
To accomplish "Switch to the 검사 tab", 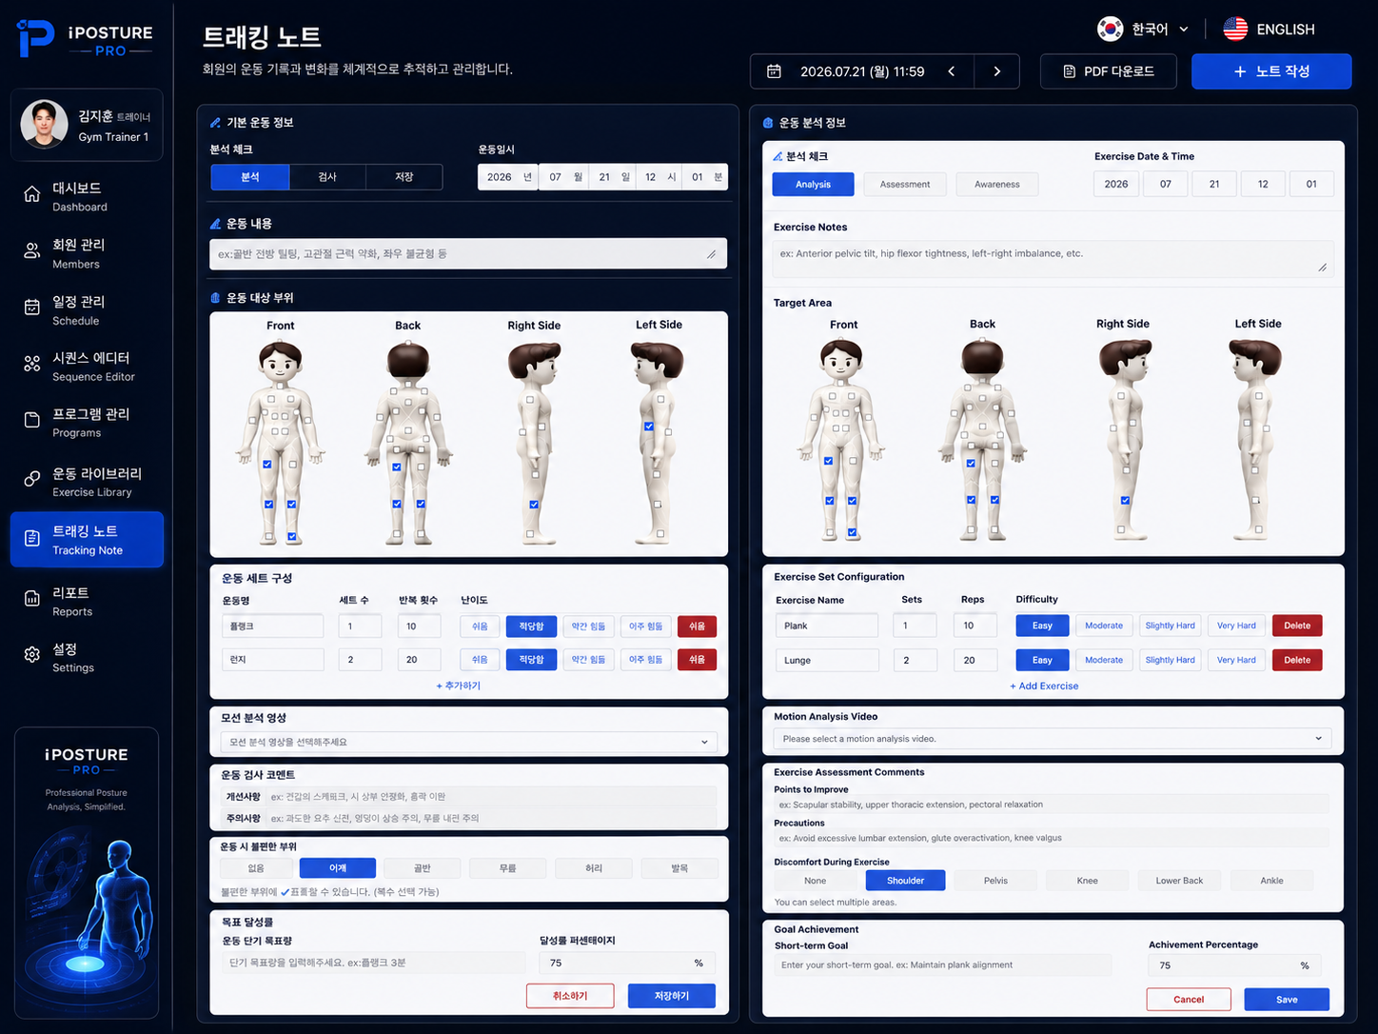I will (327, 177).
